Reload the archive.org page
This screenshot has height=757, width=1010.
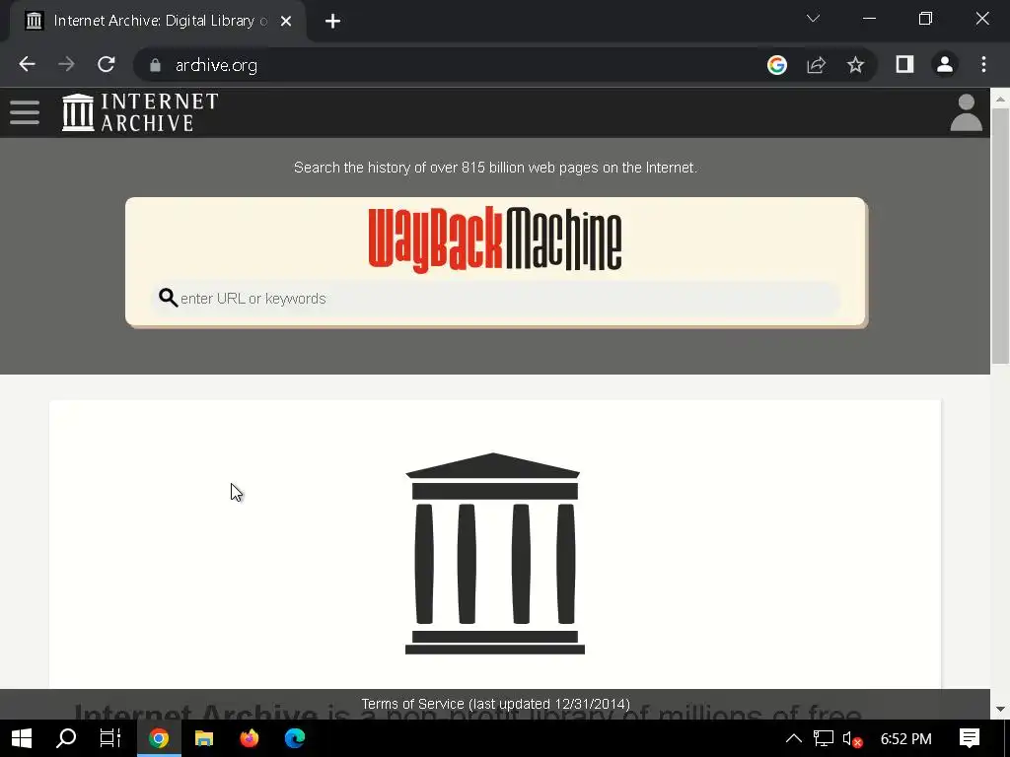click(107, 64)
